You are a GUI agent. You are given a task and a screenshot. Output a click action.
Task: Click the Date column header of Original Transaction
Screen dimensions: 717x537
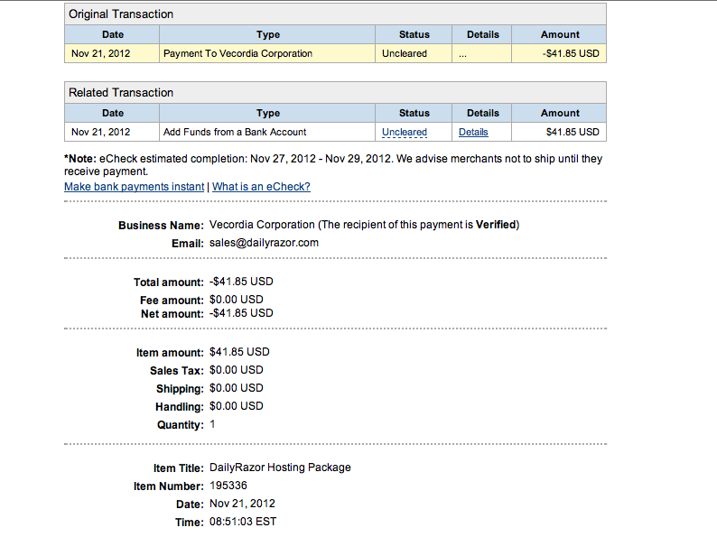point(113,34)
